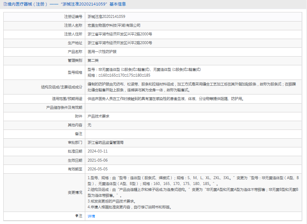307x224 pixels.
Task: Click the bullet icon before 注
Action: pyautogui.click(x=76, y=216)
